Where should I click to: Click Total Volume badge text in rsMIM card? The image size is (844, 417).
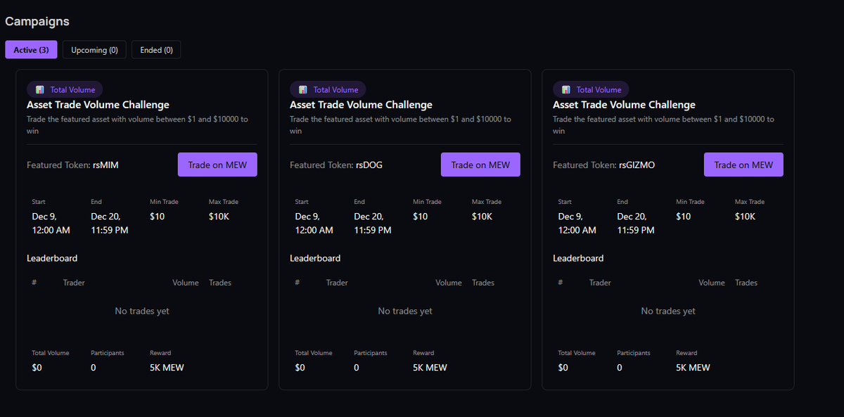[x=72, y=90]
